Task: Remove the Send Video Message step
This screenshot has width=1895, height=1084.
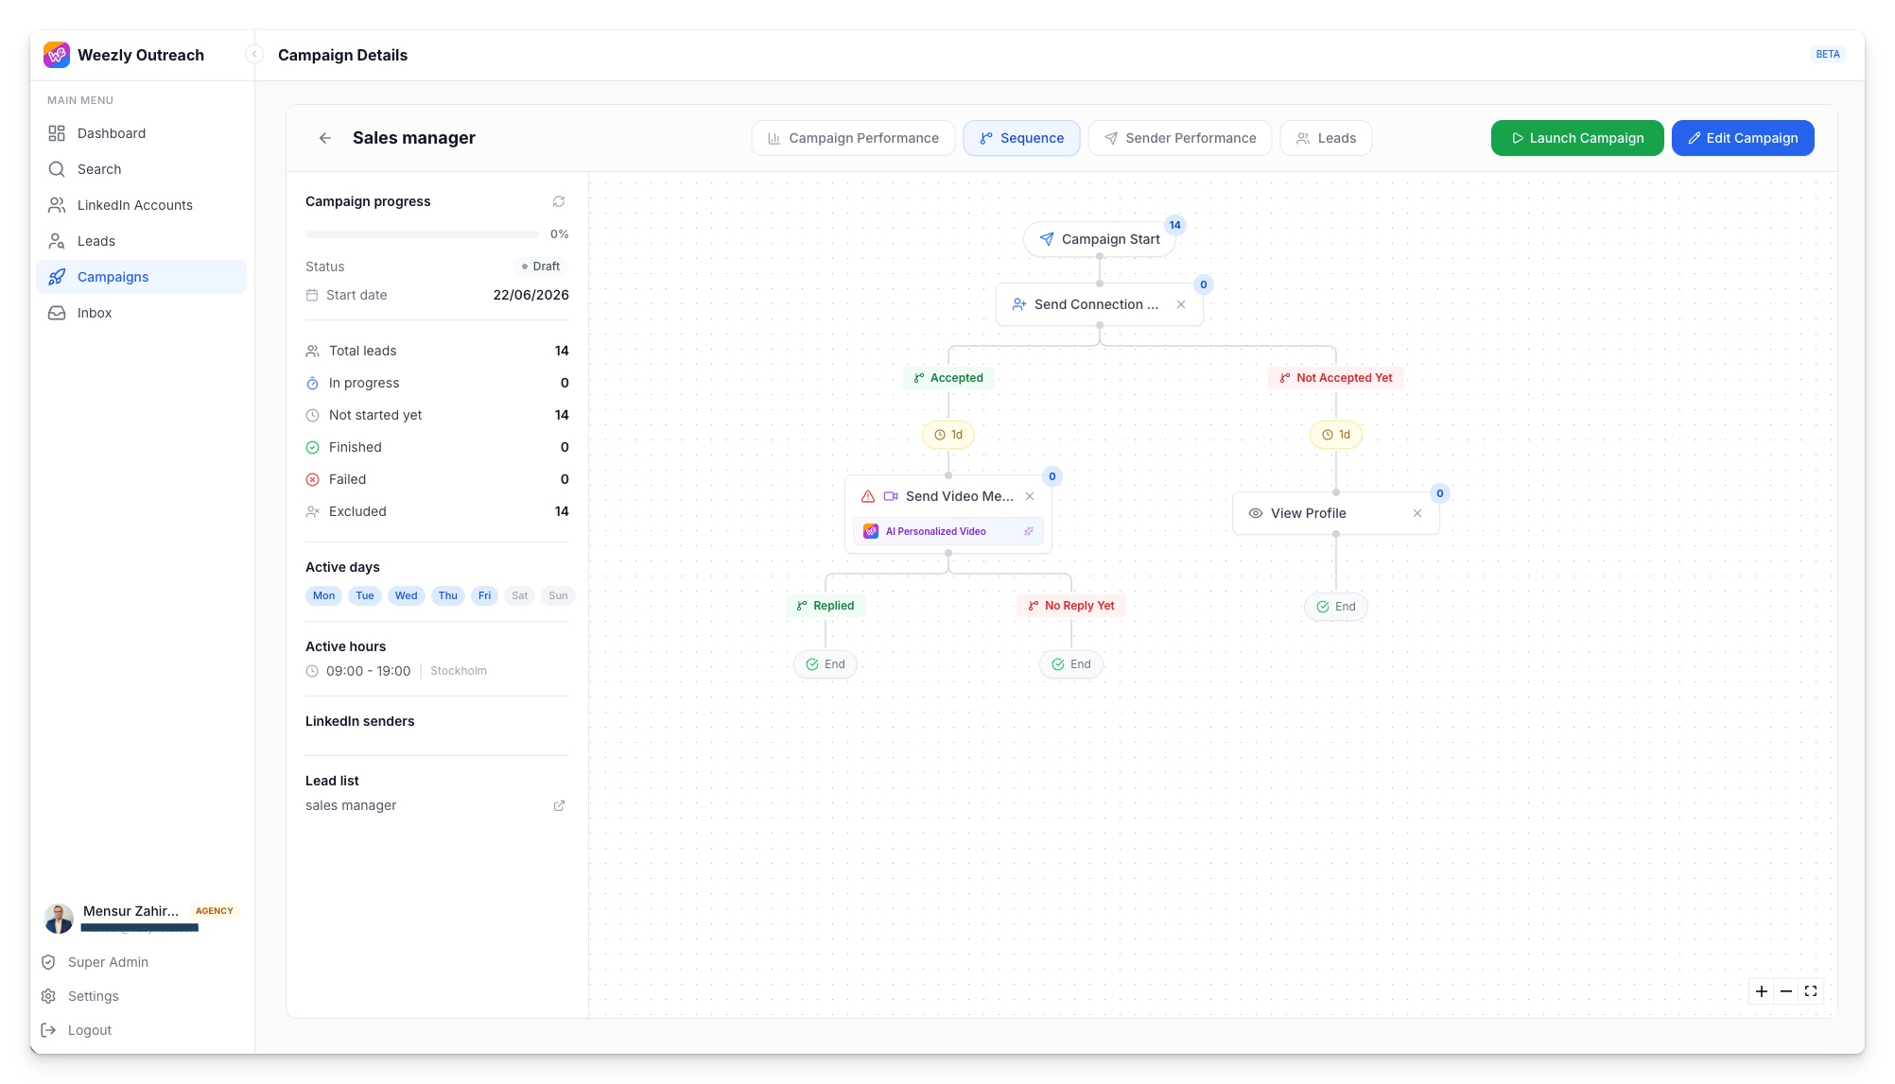Action: point(1030,496)
